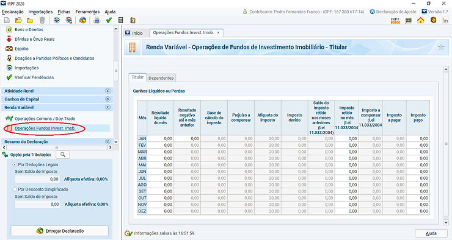Viewport: 452px width, 240px height.
Task: Click the globe transmit icon in toolbar
Action: click(82, 21)
